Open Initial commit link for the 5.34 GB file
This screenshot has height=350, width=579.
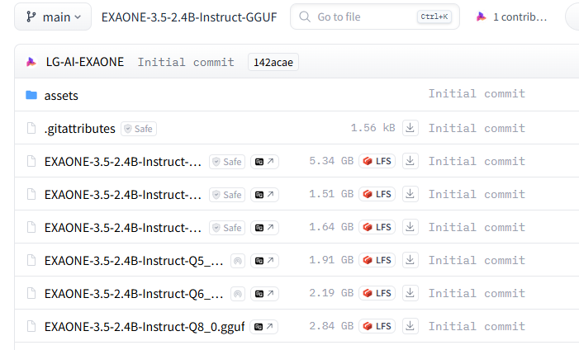point(477,161)
